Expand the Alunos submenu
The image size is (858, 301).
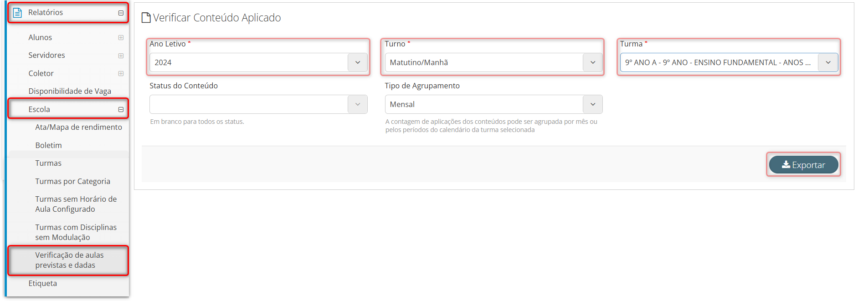point(121,38)
